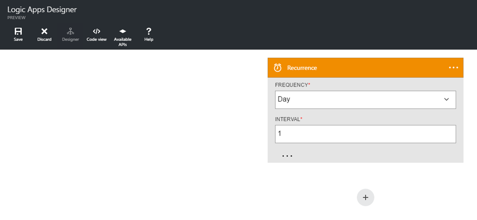Screen dimensions: 477x220
Task: Click the PREVIEW label under the title
Action: [16, 18]
